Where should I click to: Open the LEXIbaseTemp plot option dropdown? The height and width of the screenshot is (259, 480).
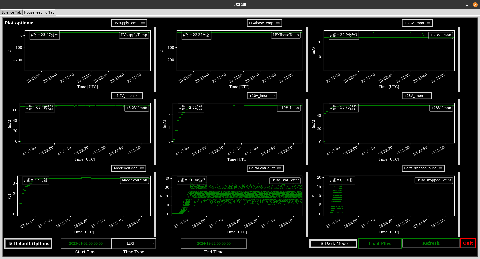pyautogui.click(x=264, y=23)
